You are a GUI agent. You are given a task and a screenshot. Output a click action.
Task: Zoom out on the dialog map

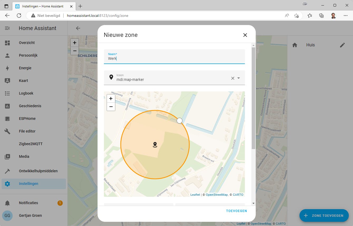coord(111,107)
